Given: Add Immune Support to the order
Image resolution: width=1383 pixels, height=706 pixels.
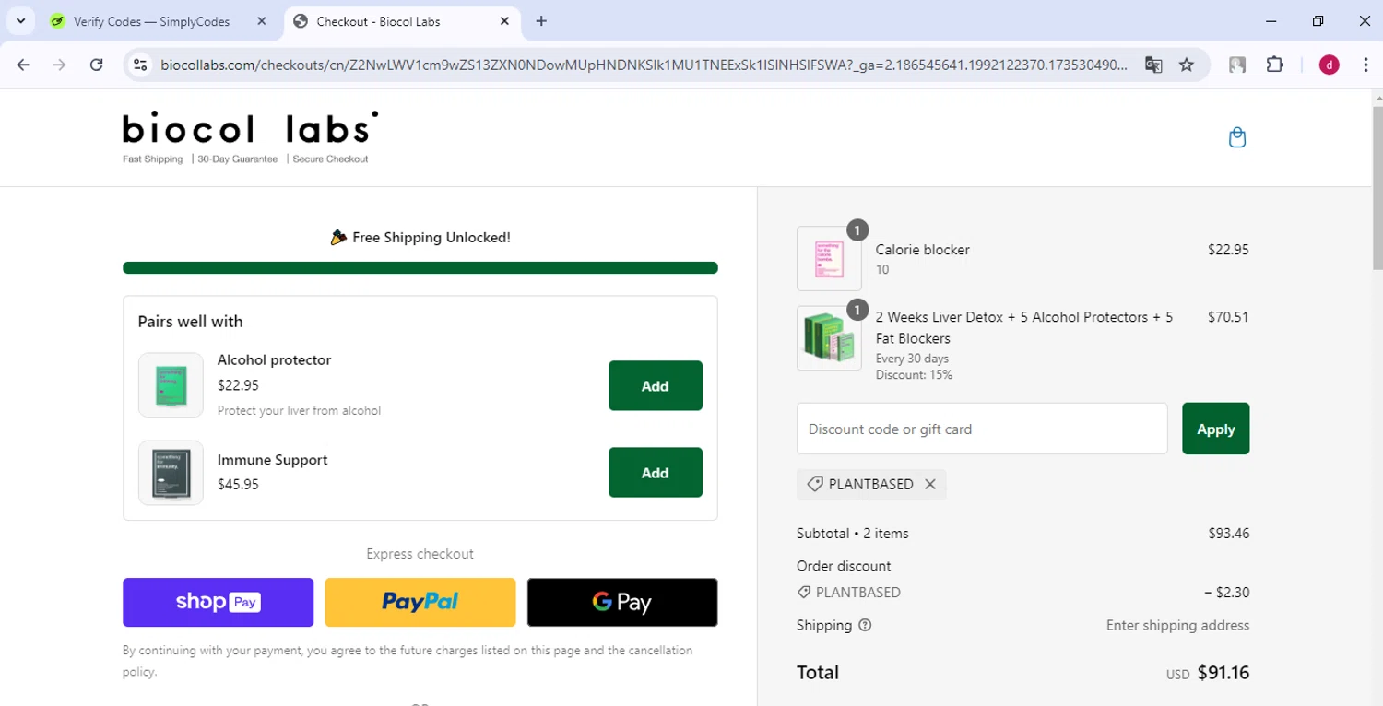Looking at the screenshot, I should coord(656,472).
